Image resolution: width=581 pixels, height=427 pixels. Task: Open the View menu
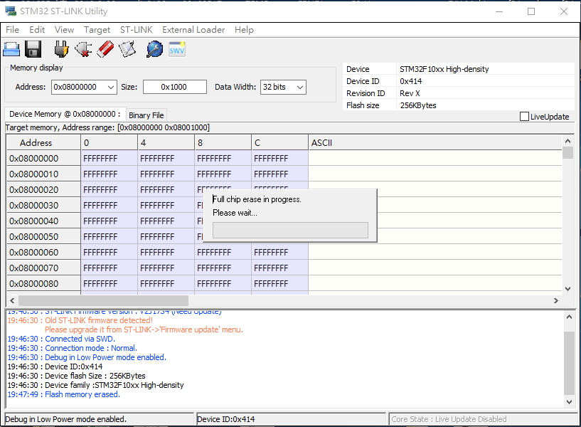(64, 30)
